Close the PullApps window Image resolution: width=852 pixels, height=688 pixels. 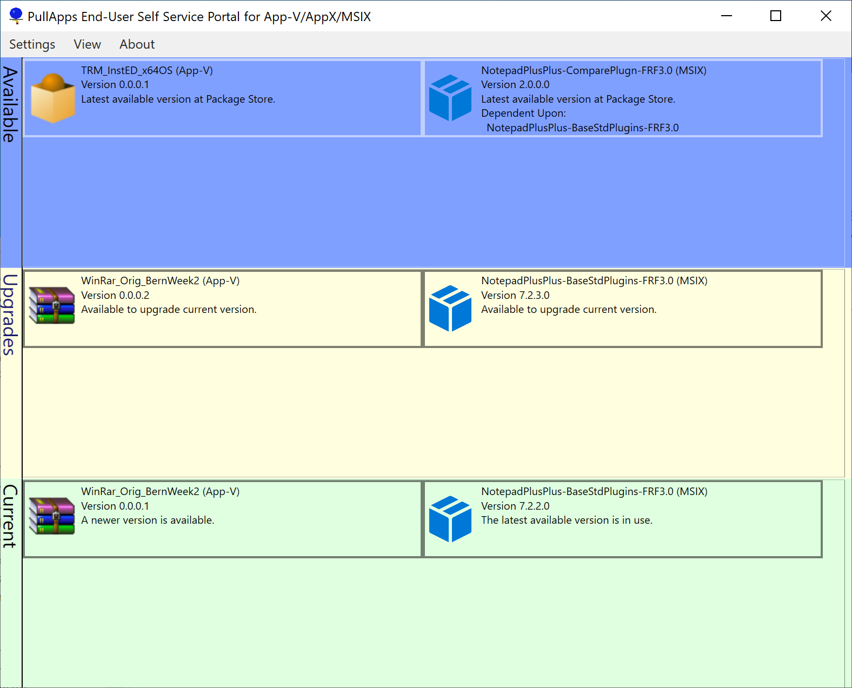coord(826,16)
